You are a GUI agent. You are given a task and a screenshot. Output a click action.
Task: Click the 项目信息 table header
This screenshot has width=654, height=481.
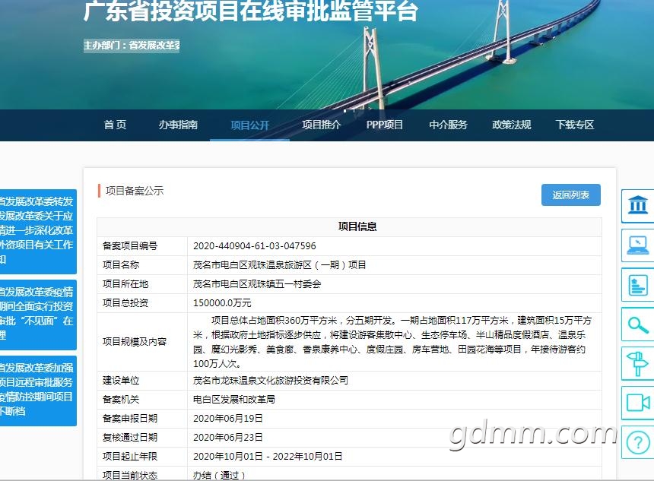click(x=357, y=226)
